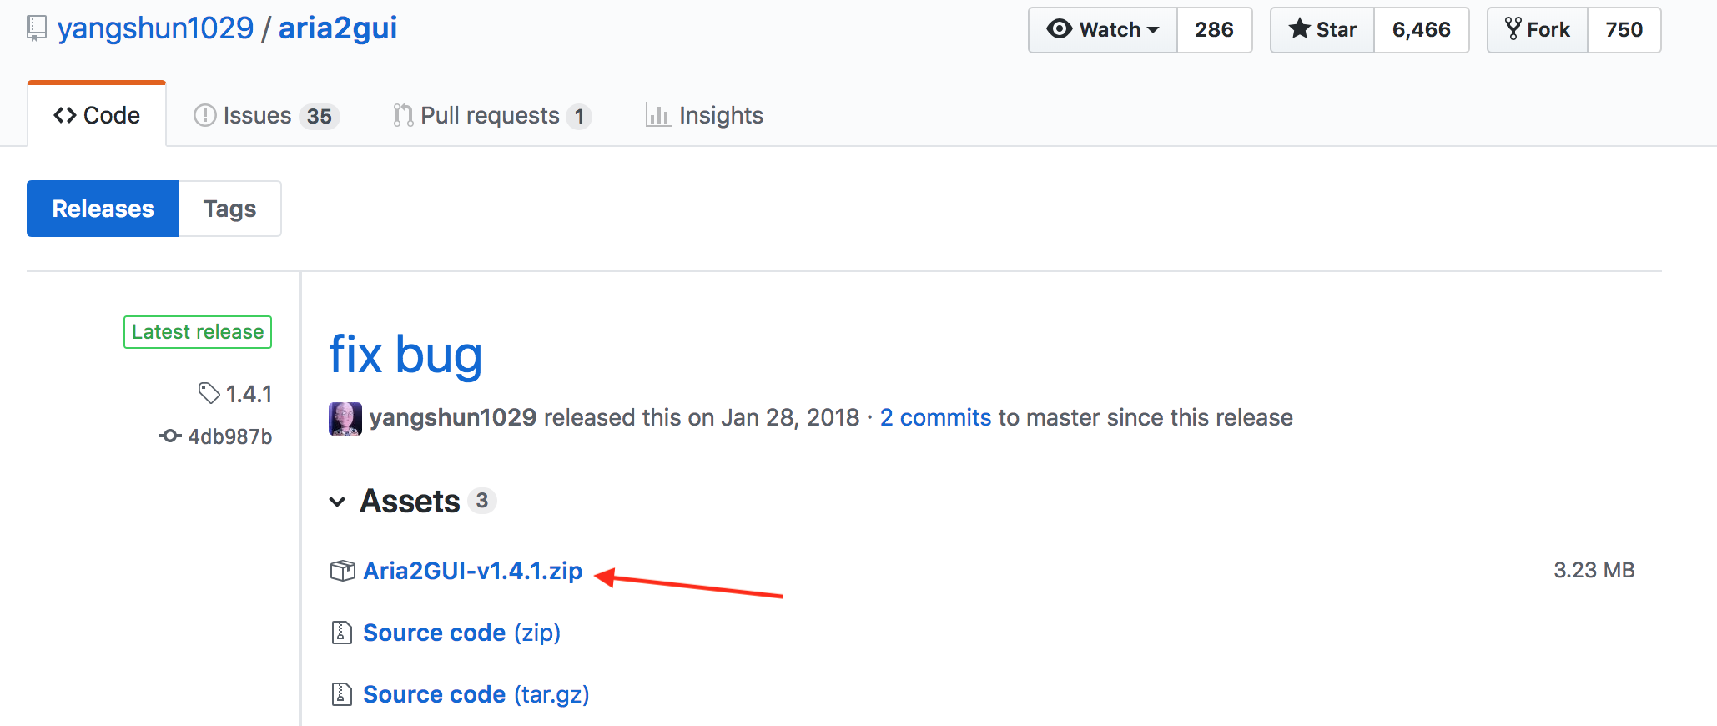
Task: Click the tag icon beside 1.4.1
Action: pos(209,393)
